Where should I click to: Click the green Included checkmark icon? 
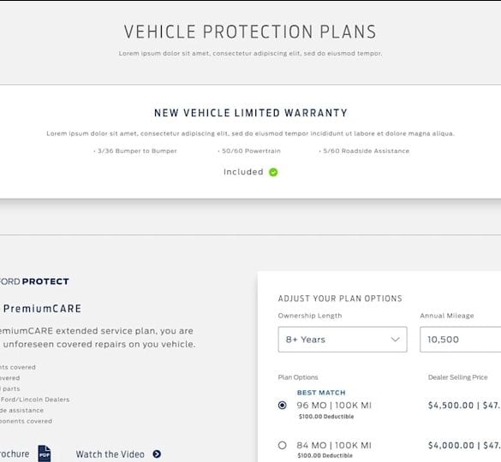273,172
